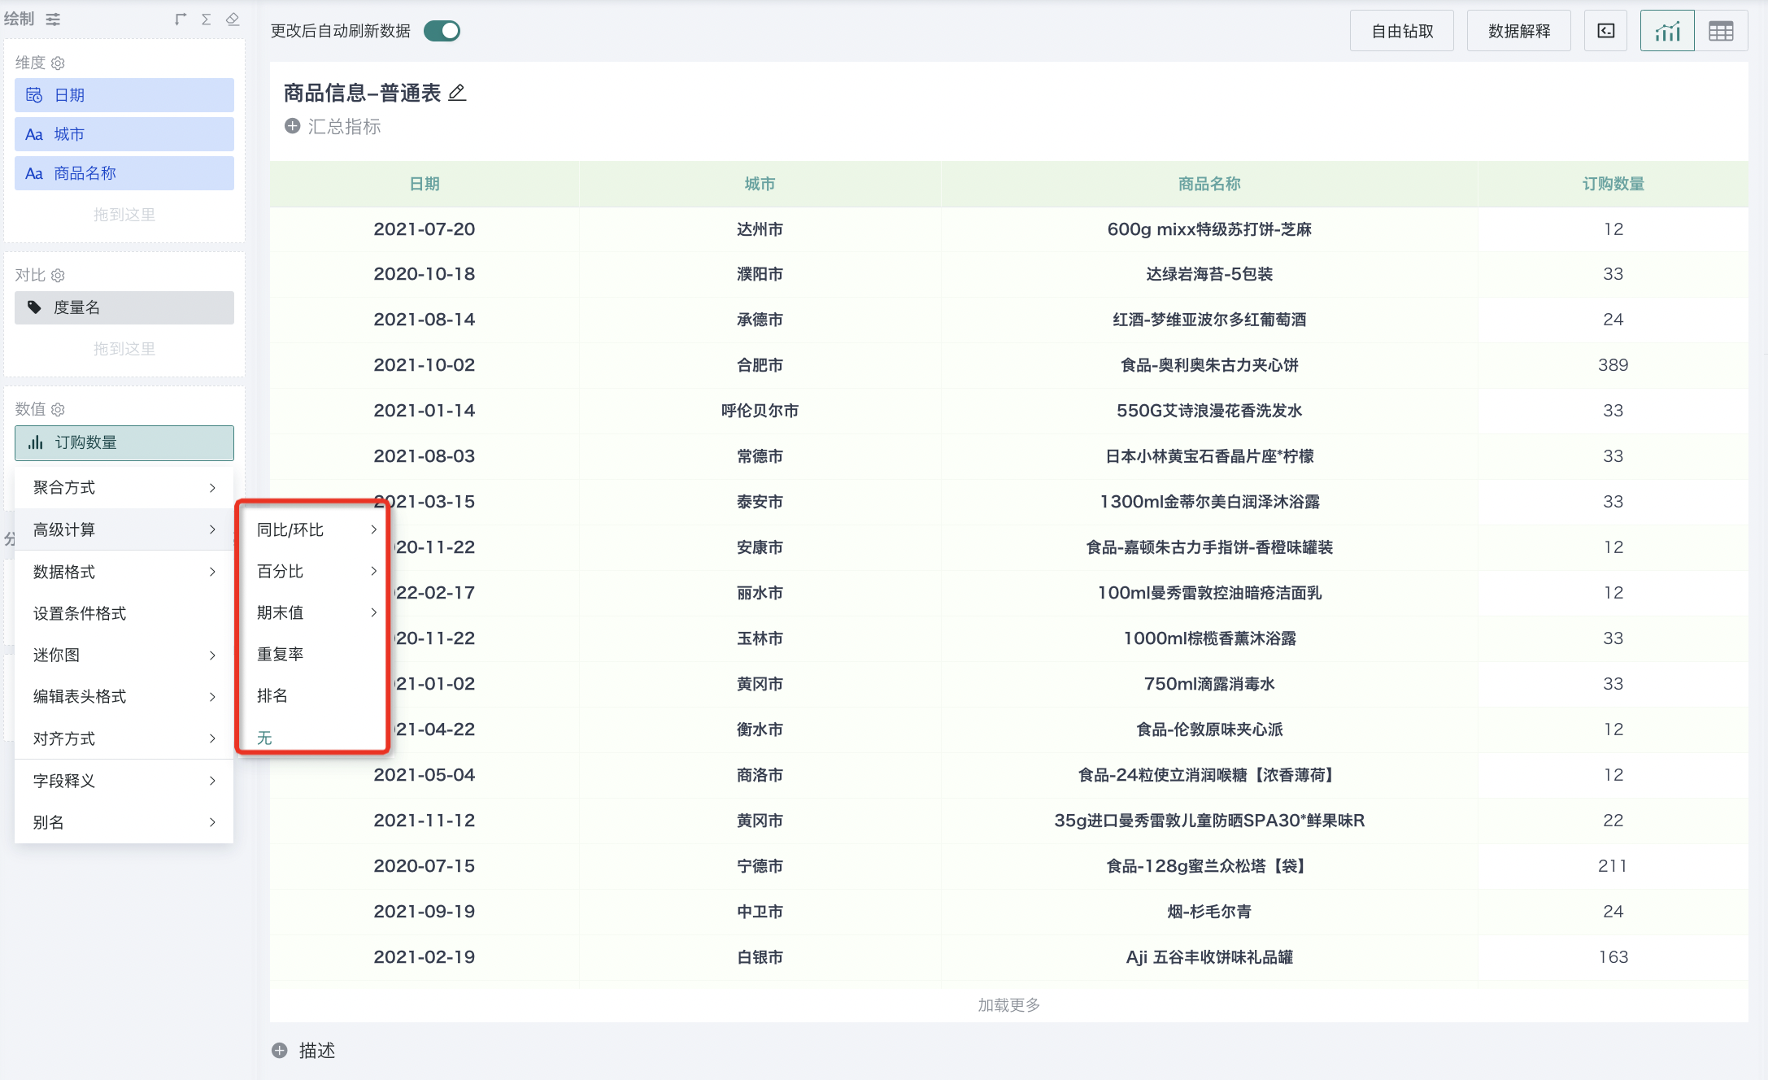1768x1080 pixels.
Task: Open the sliders settings icon beside 绘制
Action: coord(54,19)
